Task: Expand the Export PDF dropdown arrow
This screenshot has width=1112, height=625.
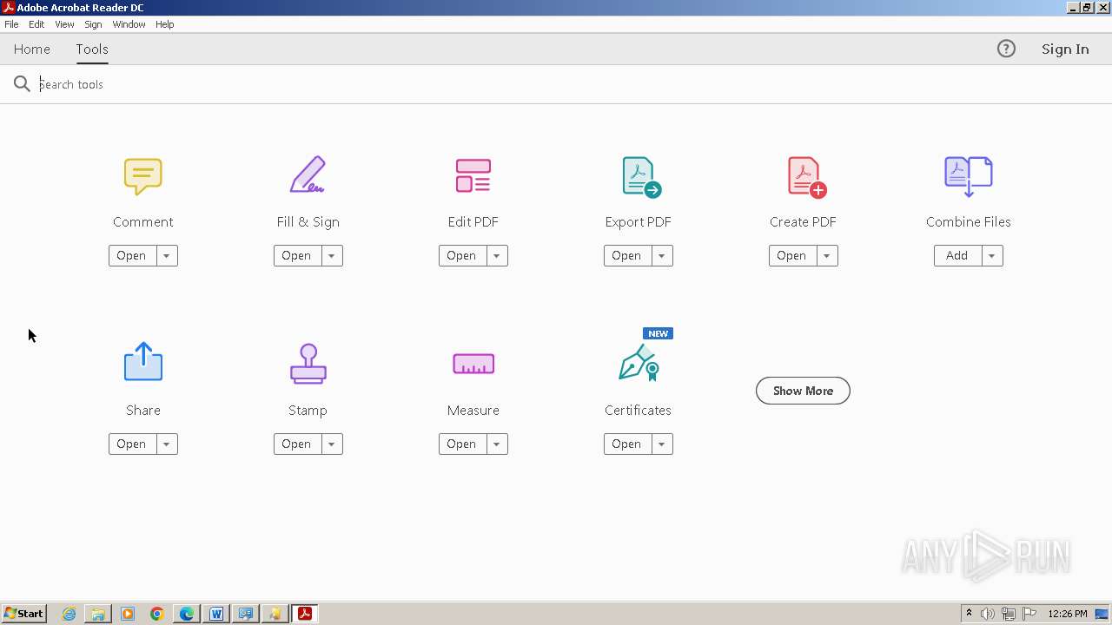Action: point(661,255)
